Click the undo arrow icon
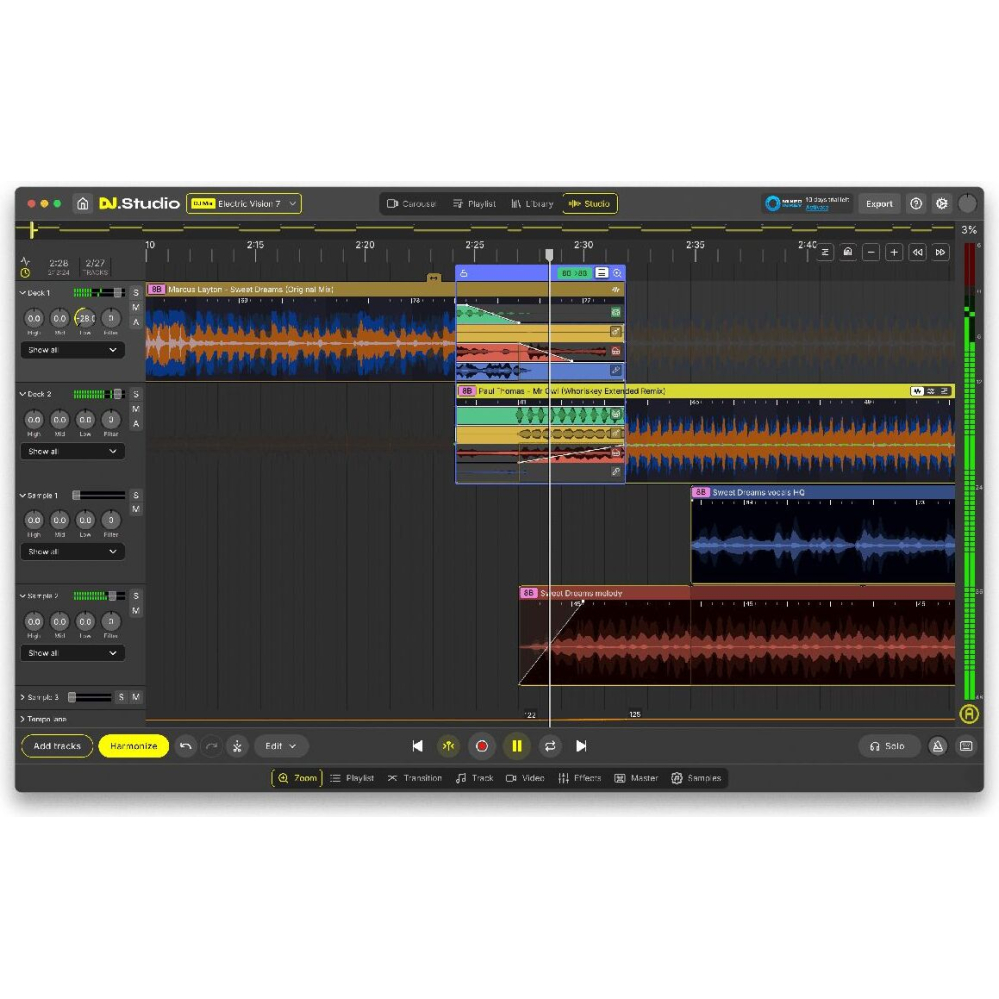This screenshot has height=999, width=999. tap(188, 745)
